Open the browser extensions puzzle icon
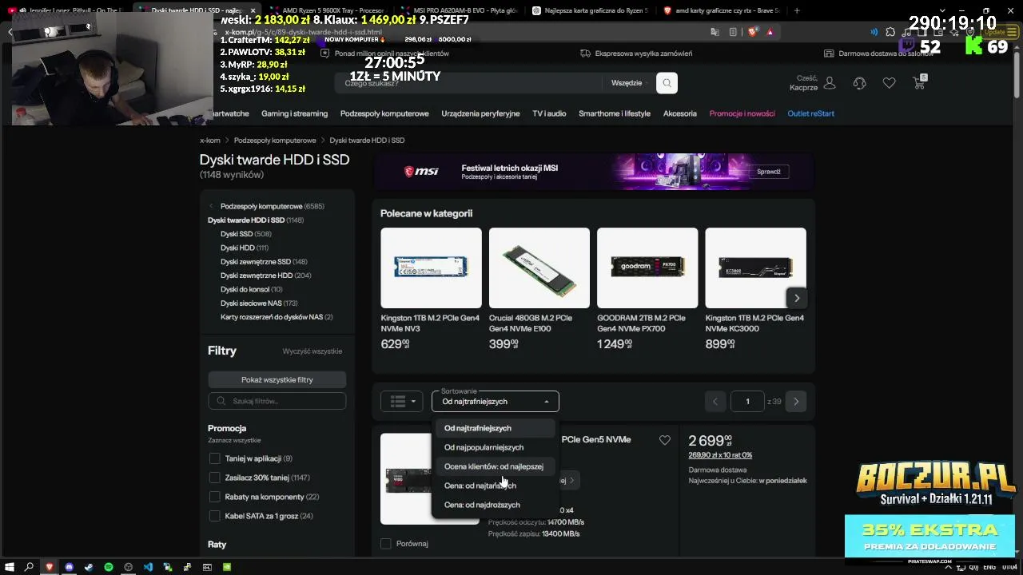The height and width of the screenshot is (575, 1023). pos(890,32)
